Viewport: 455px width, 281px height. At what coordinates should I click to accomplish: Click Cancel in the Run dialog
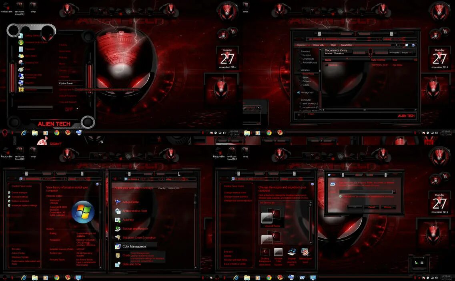tap(371, 207)
